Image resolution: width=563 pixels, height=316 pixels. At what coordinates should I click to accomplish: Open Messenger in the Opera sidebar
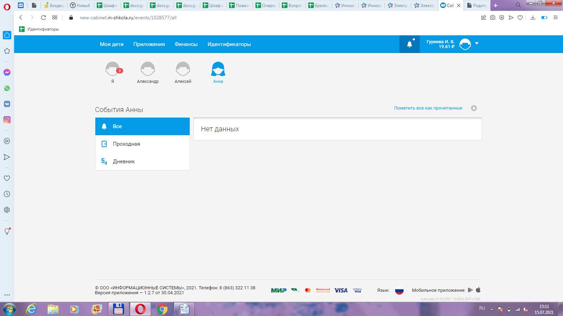(x=7, y=72)
